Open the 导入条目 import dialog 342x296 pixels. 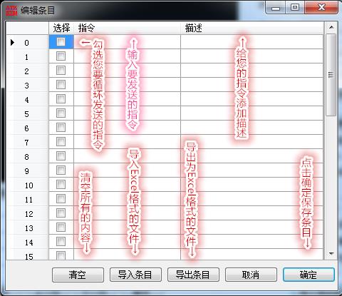click(135, 275)
